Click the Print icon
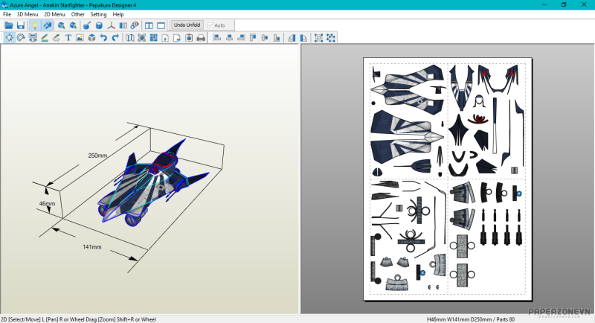The height and width of the screenshot is (323, 595). (x=201, y=37)
